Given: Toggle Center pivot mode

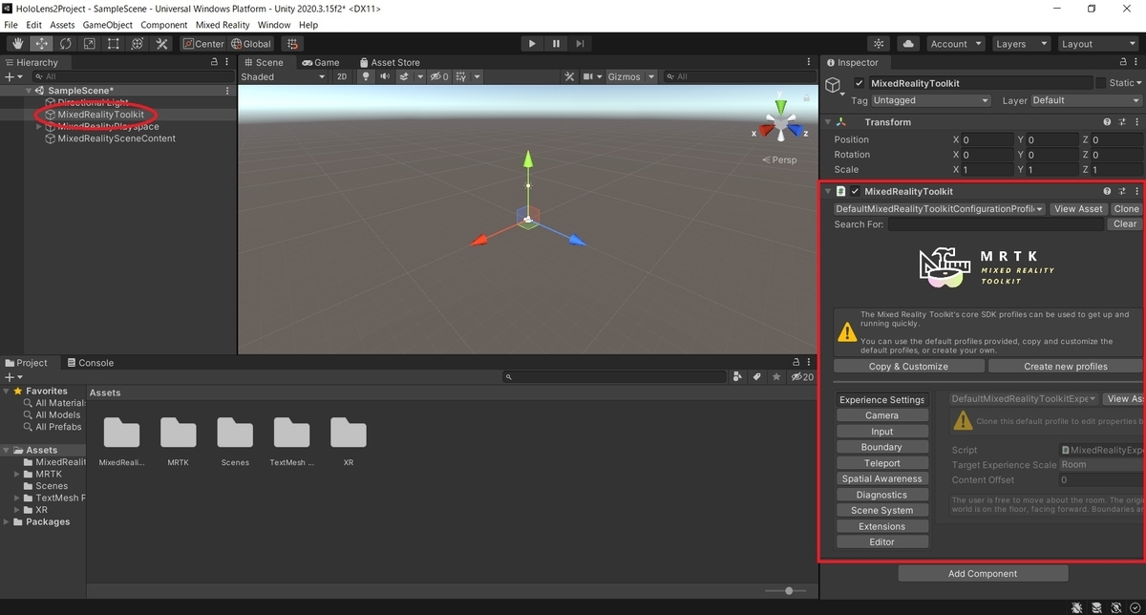Looking at the screenshot, I should click(x=202, y=44).
